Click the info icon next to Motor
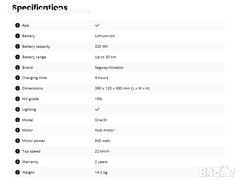The width and height of the screenshot is (239, 182). coord(17,130)
